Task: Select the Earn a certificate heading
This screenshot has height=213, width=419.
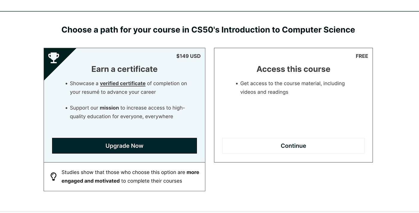Action: 124,69
